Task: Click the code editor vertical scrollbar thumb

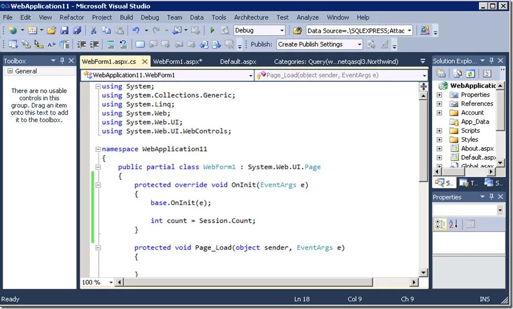Action: tap(423, 141)
